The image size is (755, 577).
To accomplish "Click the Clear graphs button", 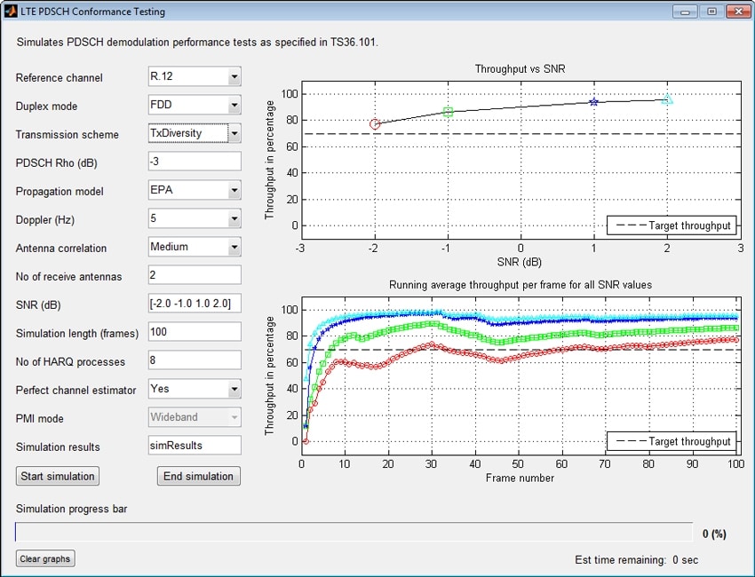I will (x=45, y=559).
